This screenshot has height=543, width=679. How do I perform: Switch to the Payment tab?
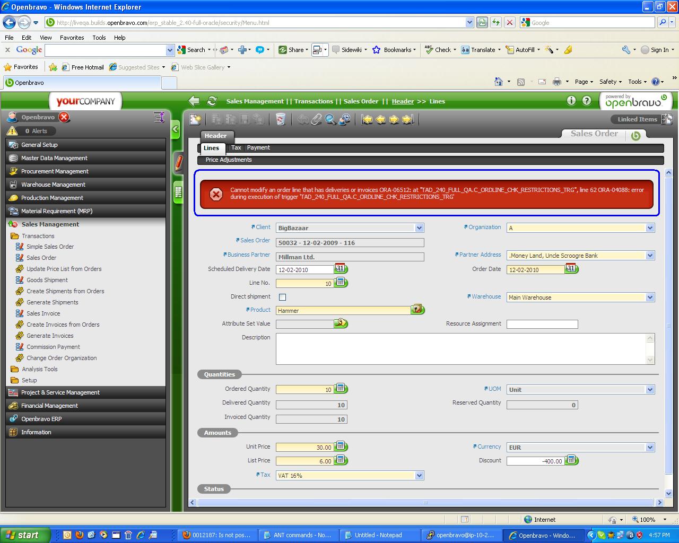pyautogui.click(x=258, y=148)
